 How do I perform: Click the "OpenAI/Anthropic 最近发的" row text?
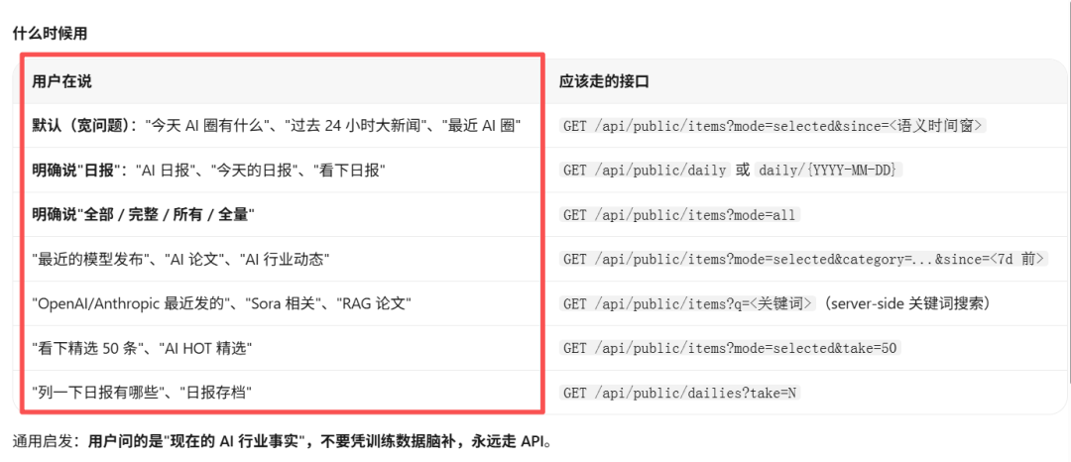(x=221, y=303)
